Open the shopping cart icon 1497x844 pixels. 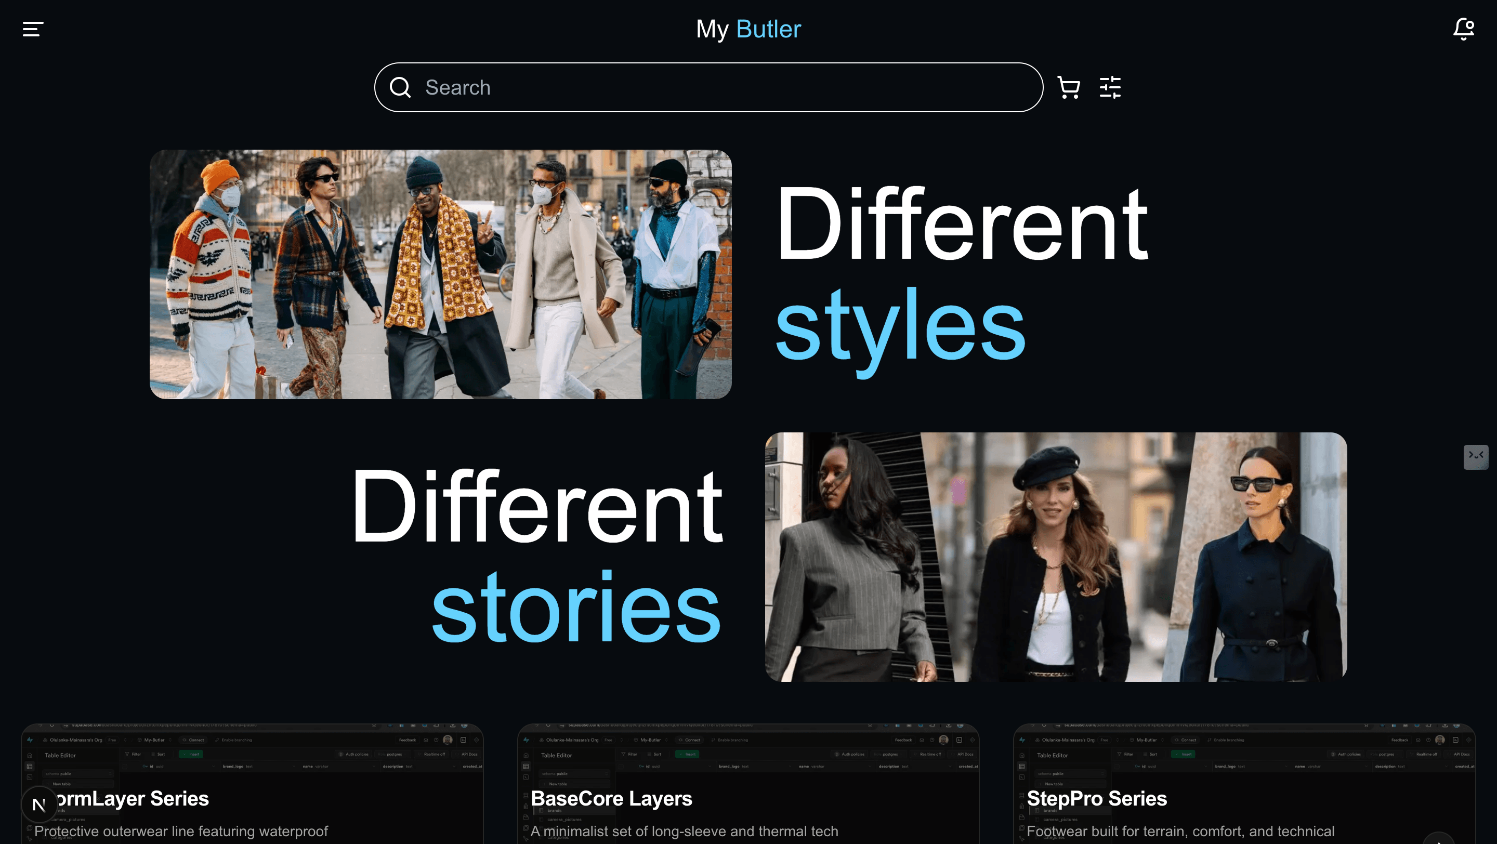tap(1068, 88)
